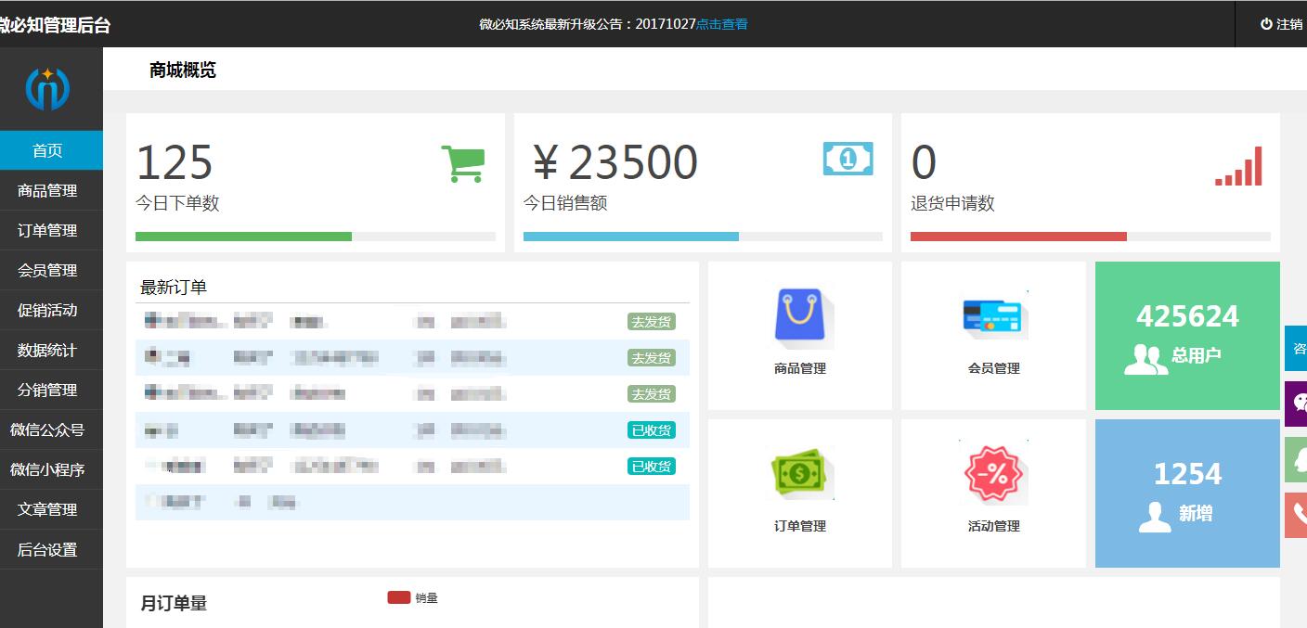Click the 咨 customer service tab on right edge
1307x628 pixels.
tap(1296, 348)
